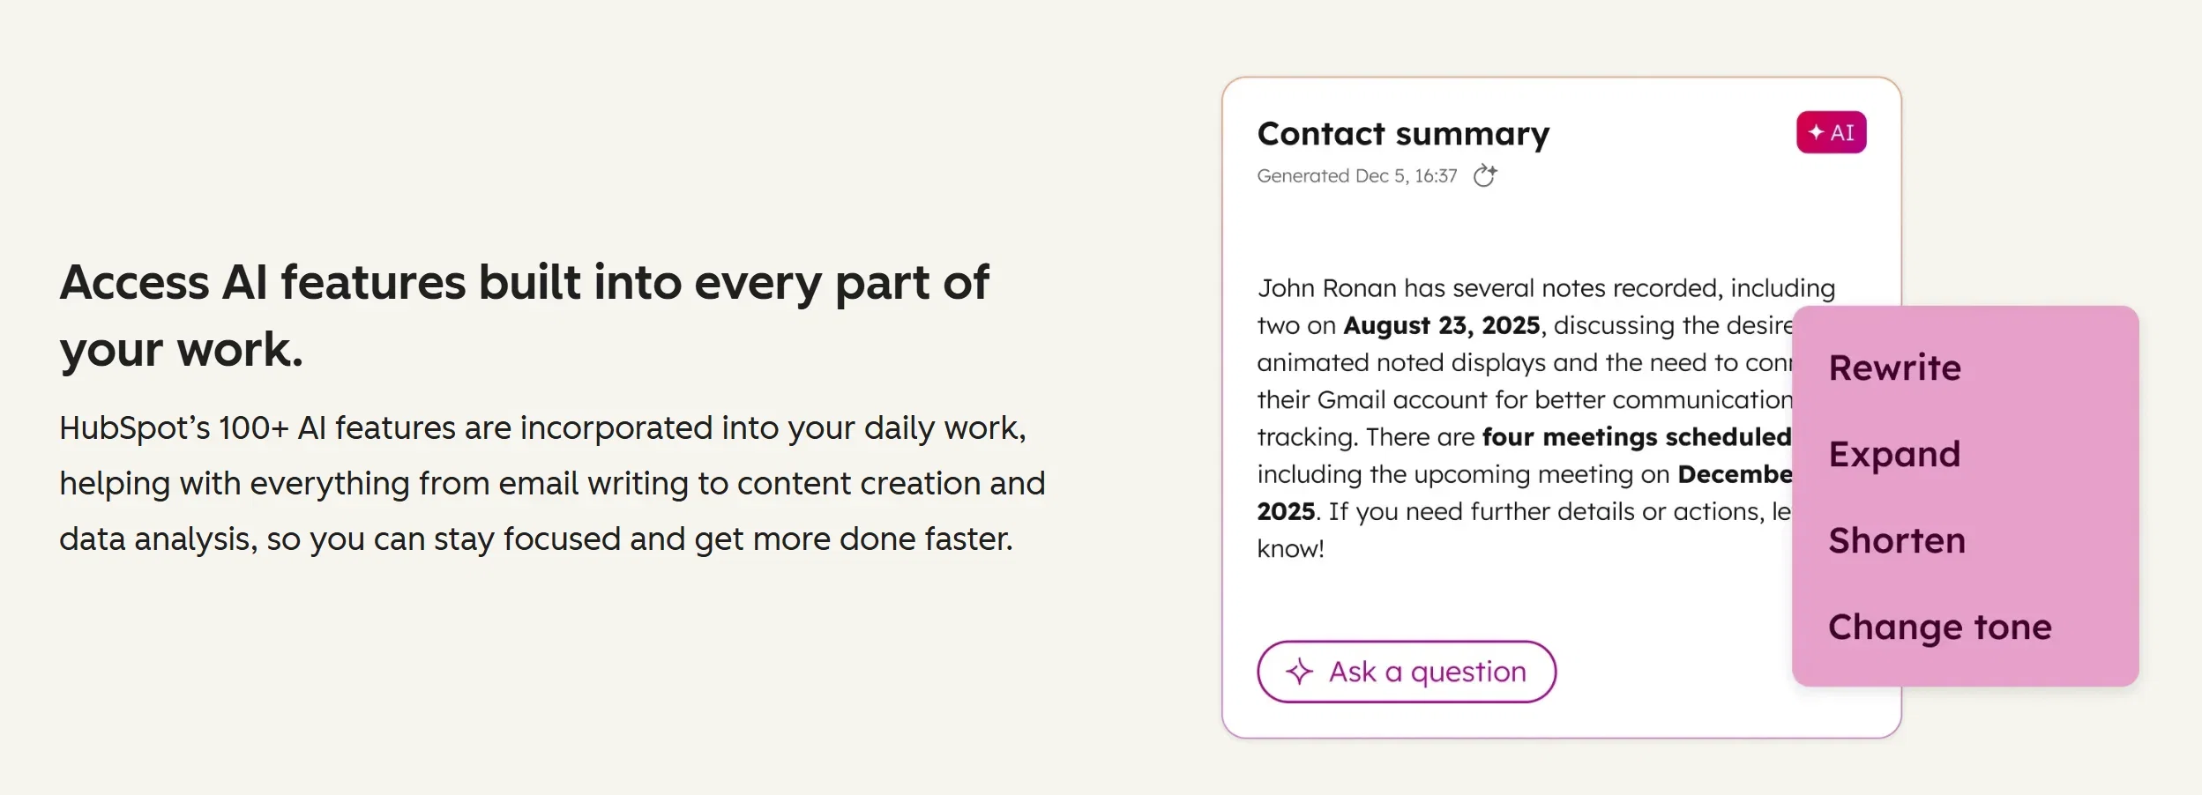Click 'your work.' in the headline
The width and height of the screenshot is (2202, 795).
(x=181, y=350)
